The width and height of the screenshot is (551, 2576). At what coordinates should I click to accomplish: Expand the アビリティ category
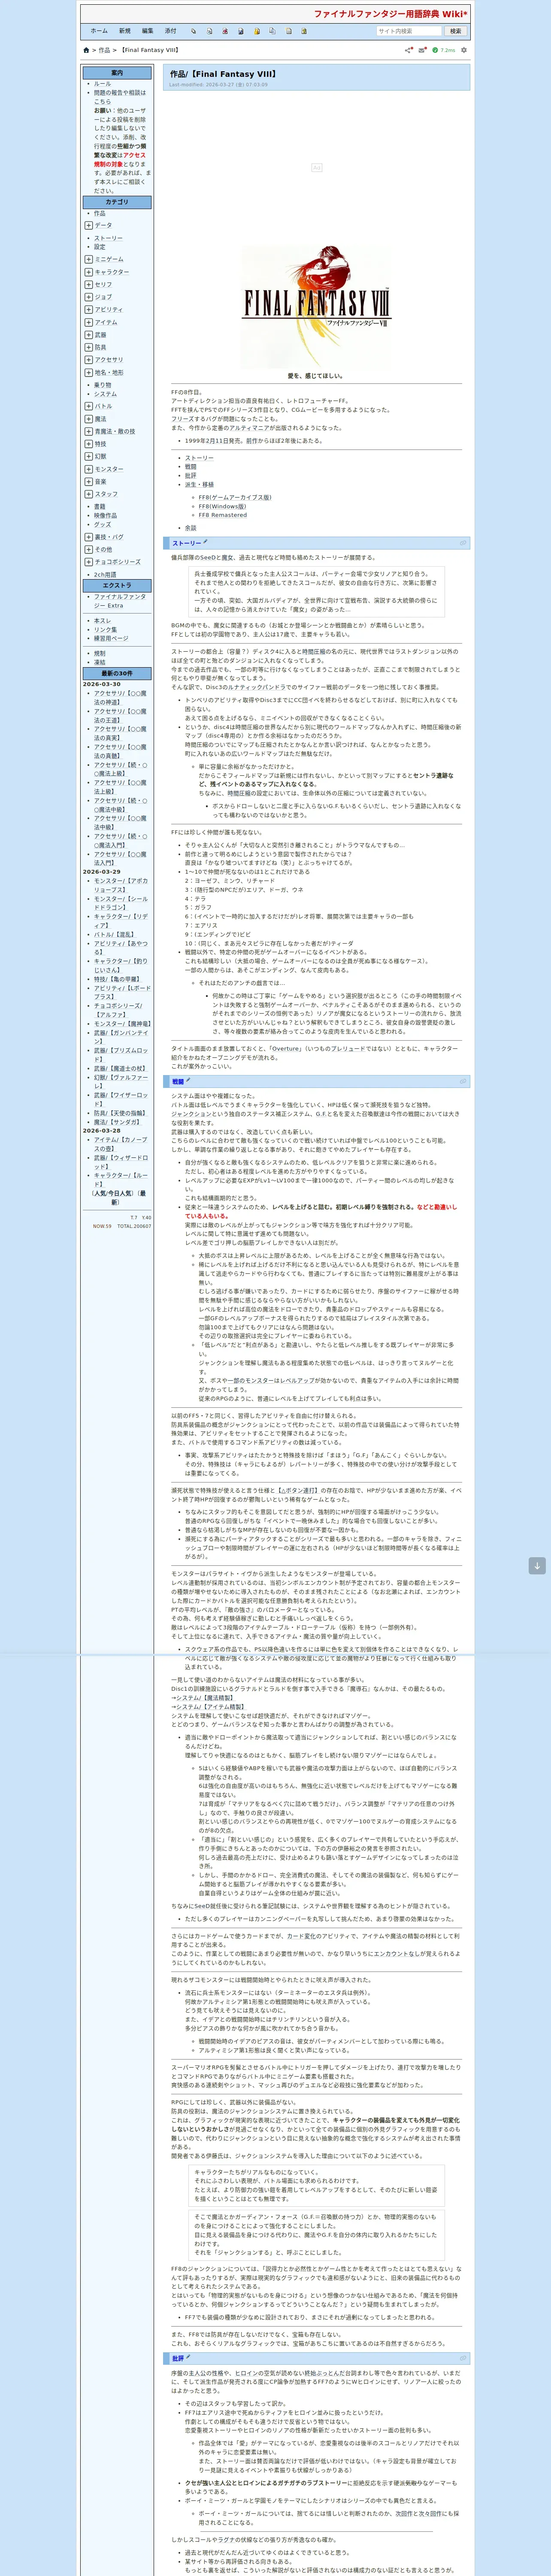coord(88,309)
